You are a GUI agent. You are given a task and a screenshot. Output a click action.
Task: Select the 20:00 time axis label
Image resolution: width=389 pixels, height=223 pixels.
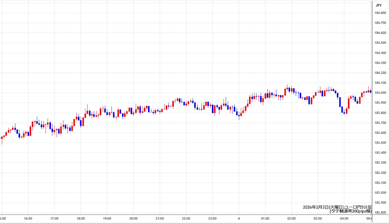tap(133, 219)
